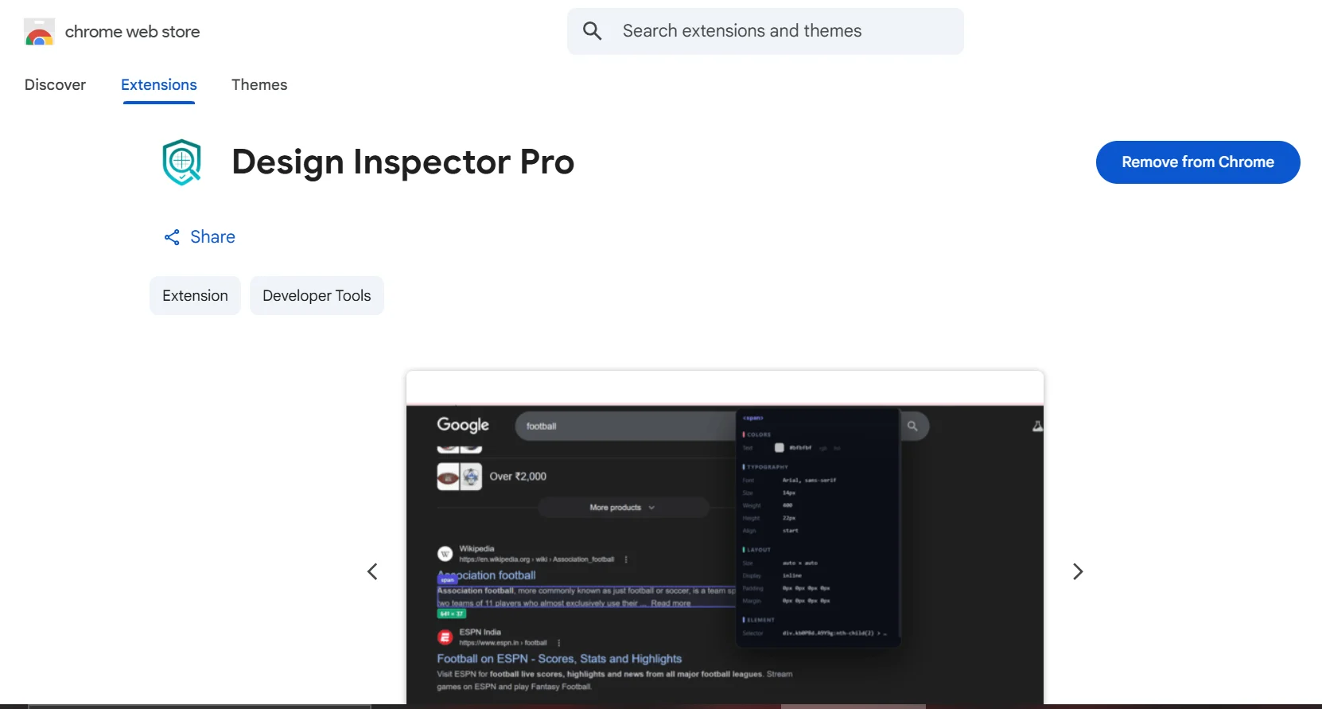The image size is (1322, 709).
Task: Open the Themes tab
Action: tap(259, 84)
